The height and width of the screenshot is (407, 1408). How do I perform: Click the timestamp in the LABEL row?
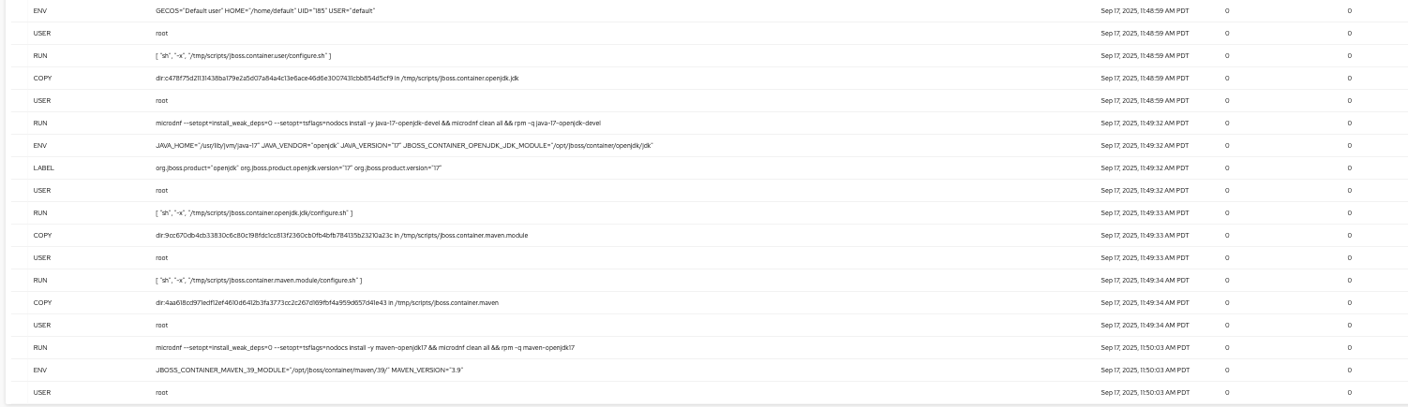coord(1145,167)
